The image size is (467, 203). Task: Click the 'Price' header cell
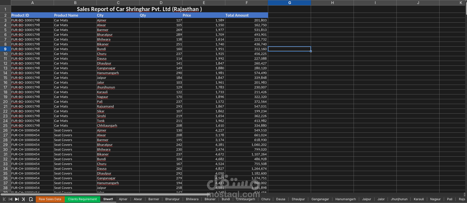click(204, 15)
